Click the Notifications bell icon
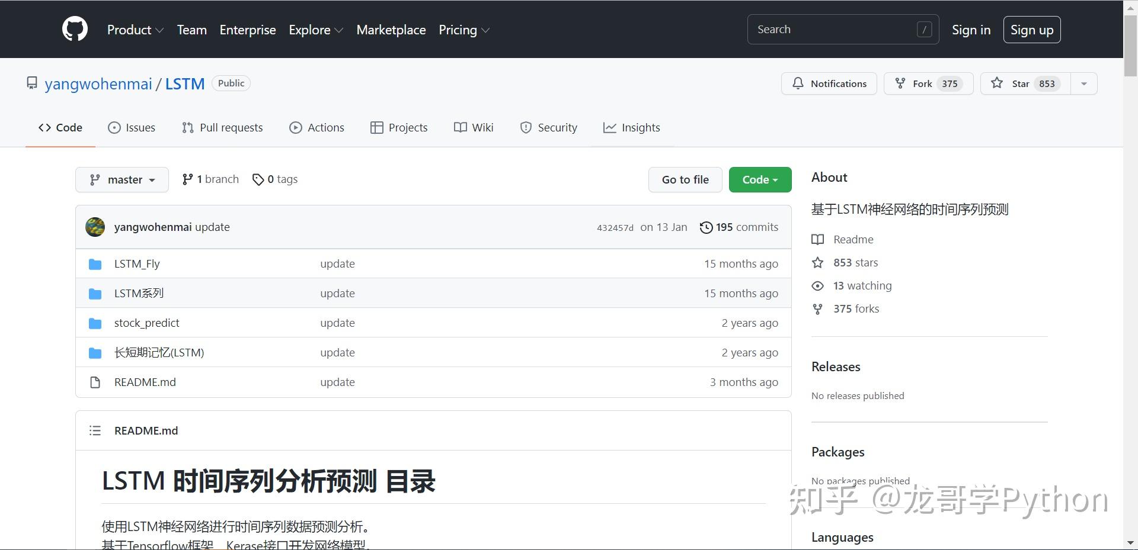The height and width of the screenshot is (550, 1138). [x=798, y=83]
